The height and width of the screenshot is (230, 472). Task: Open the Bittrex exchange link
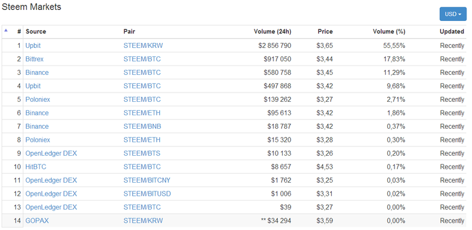pos(34,59)
